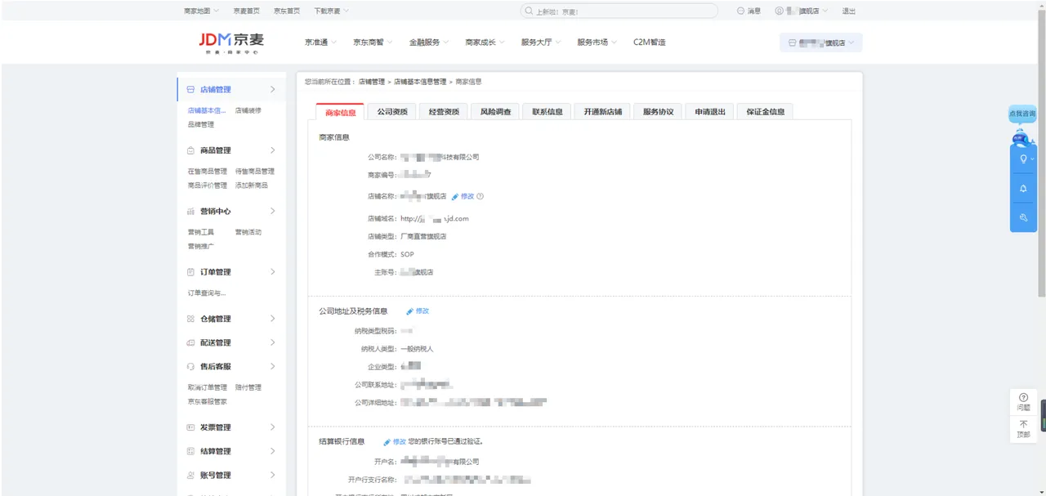1046x496 pixels.
Task: Click the wrench tool icon in the right sidebar
Action: click(1022, 217)
